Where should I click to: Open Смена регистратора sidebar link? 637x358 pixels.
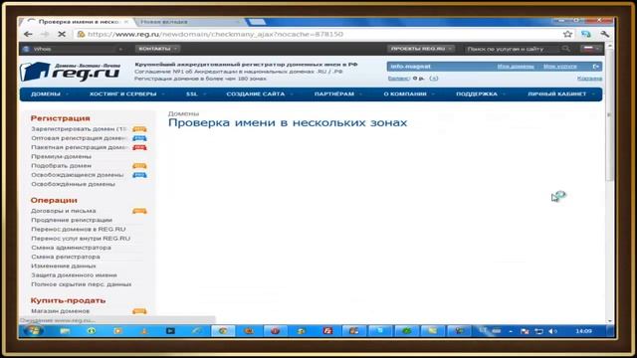(66, 257)
